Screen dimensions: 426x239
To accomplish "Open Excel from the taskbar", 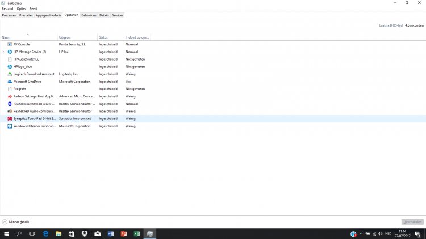I will (x=136, y=234).
